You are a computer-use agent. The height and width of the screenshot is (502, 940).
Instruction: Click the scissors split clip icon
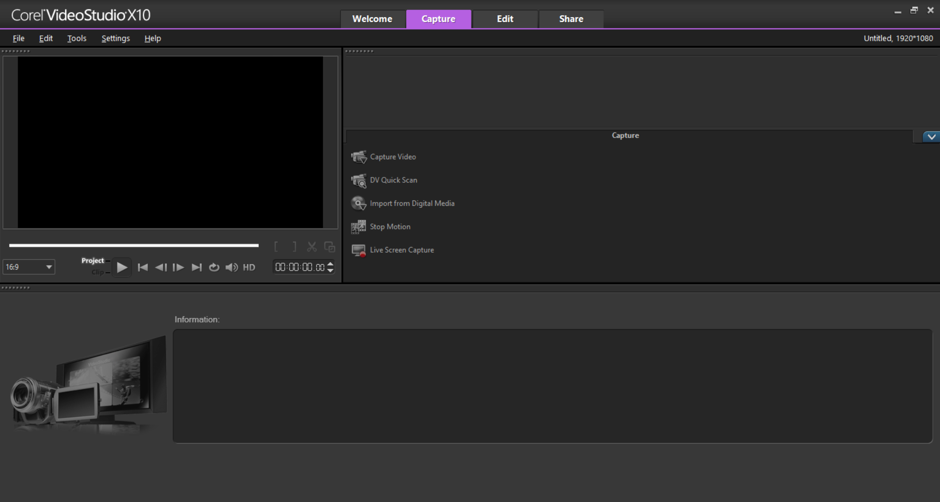tap(312, 247)
